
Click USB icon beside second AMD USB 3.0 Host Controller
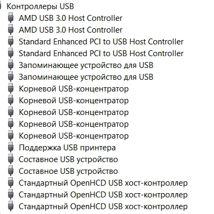click(x=11, y=29)
